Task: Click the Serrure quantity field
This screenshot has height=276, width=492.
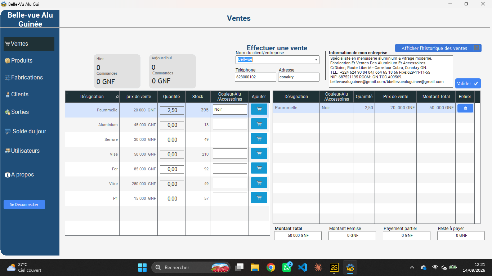Action: point(172,140)
